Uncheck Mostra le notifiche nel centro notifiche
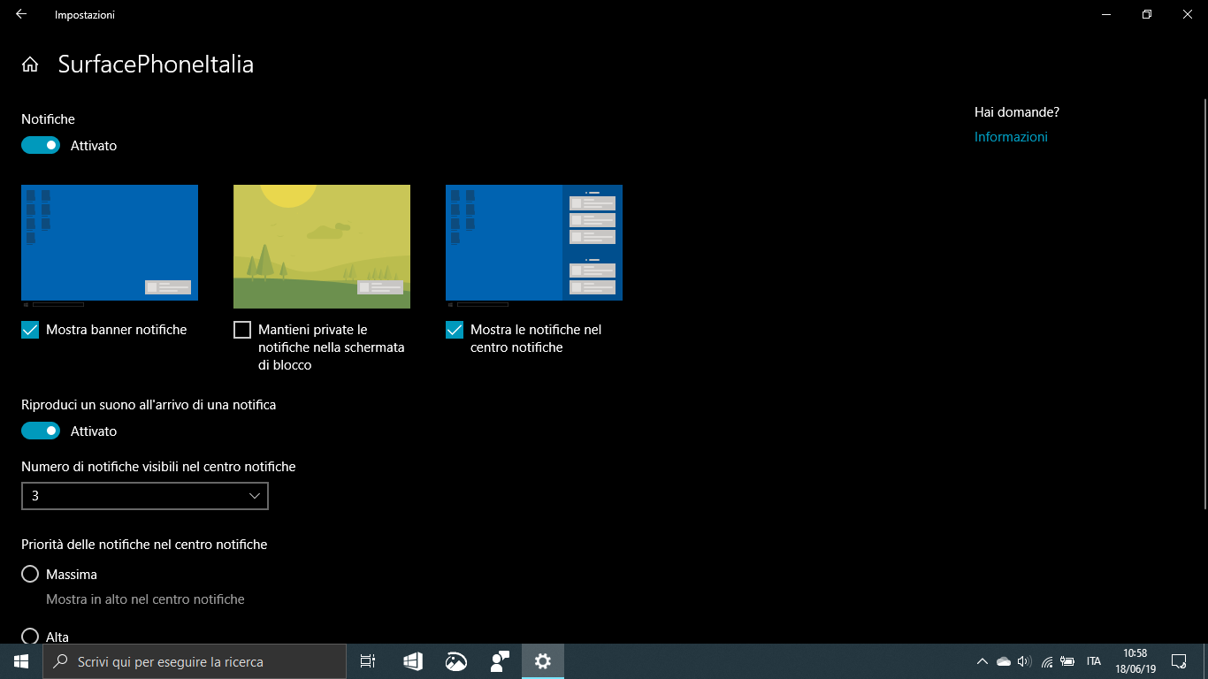 click(x=455, y=330)
